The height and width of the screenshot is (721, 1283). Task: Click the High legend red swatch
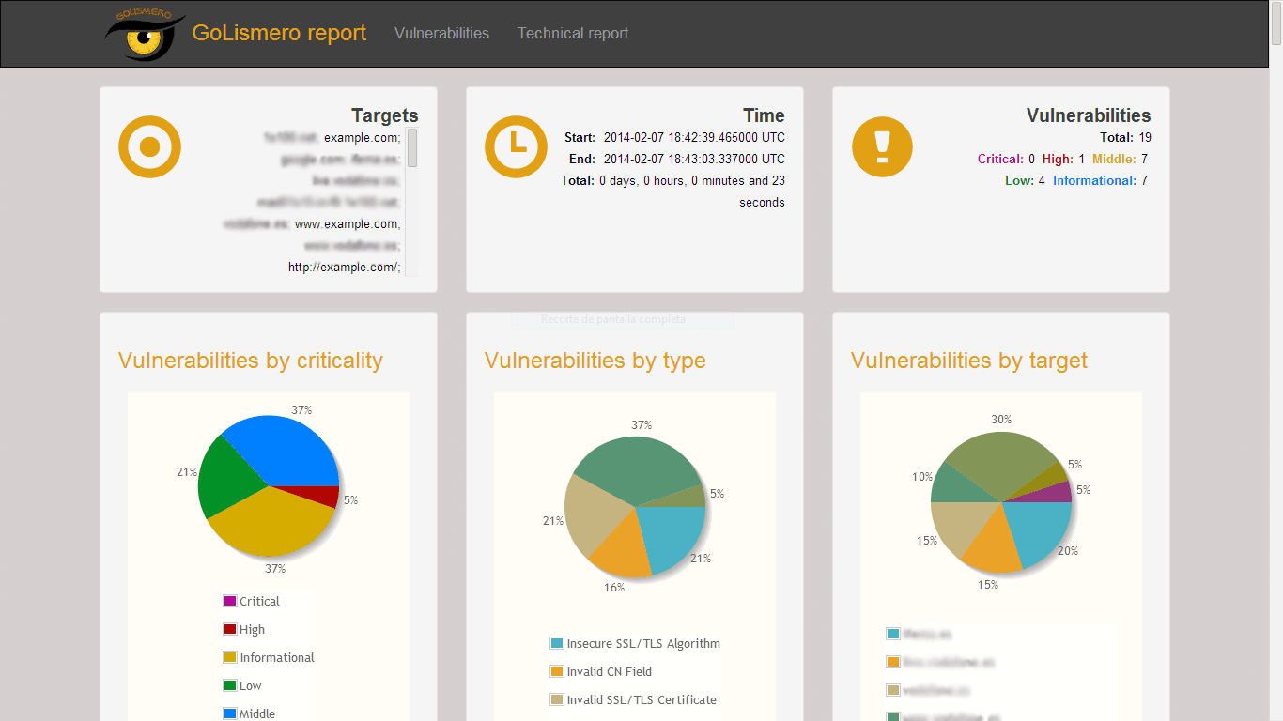pyautogui.click(x=229, y=629)
